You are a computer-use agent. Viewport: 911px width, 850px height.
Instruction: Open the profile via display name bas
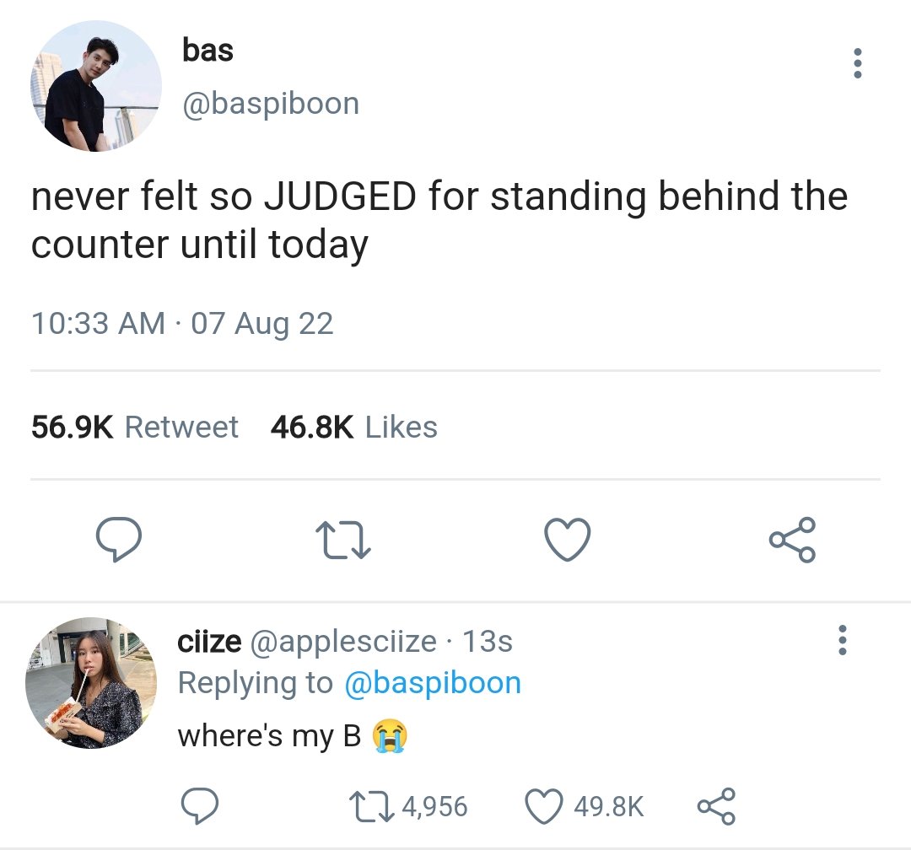(x=208, y=50)
